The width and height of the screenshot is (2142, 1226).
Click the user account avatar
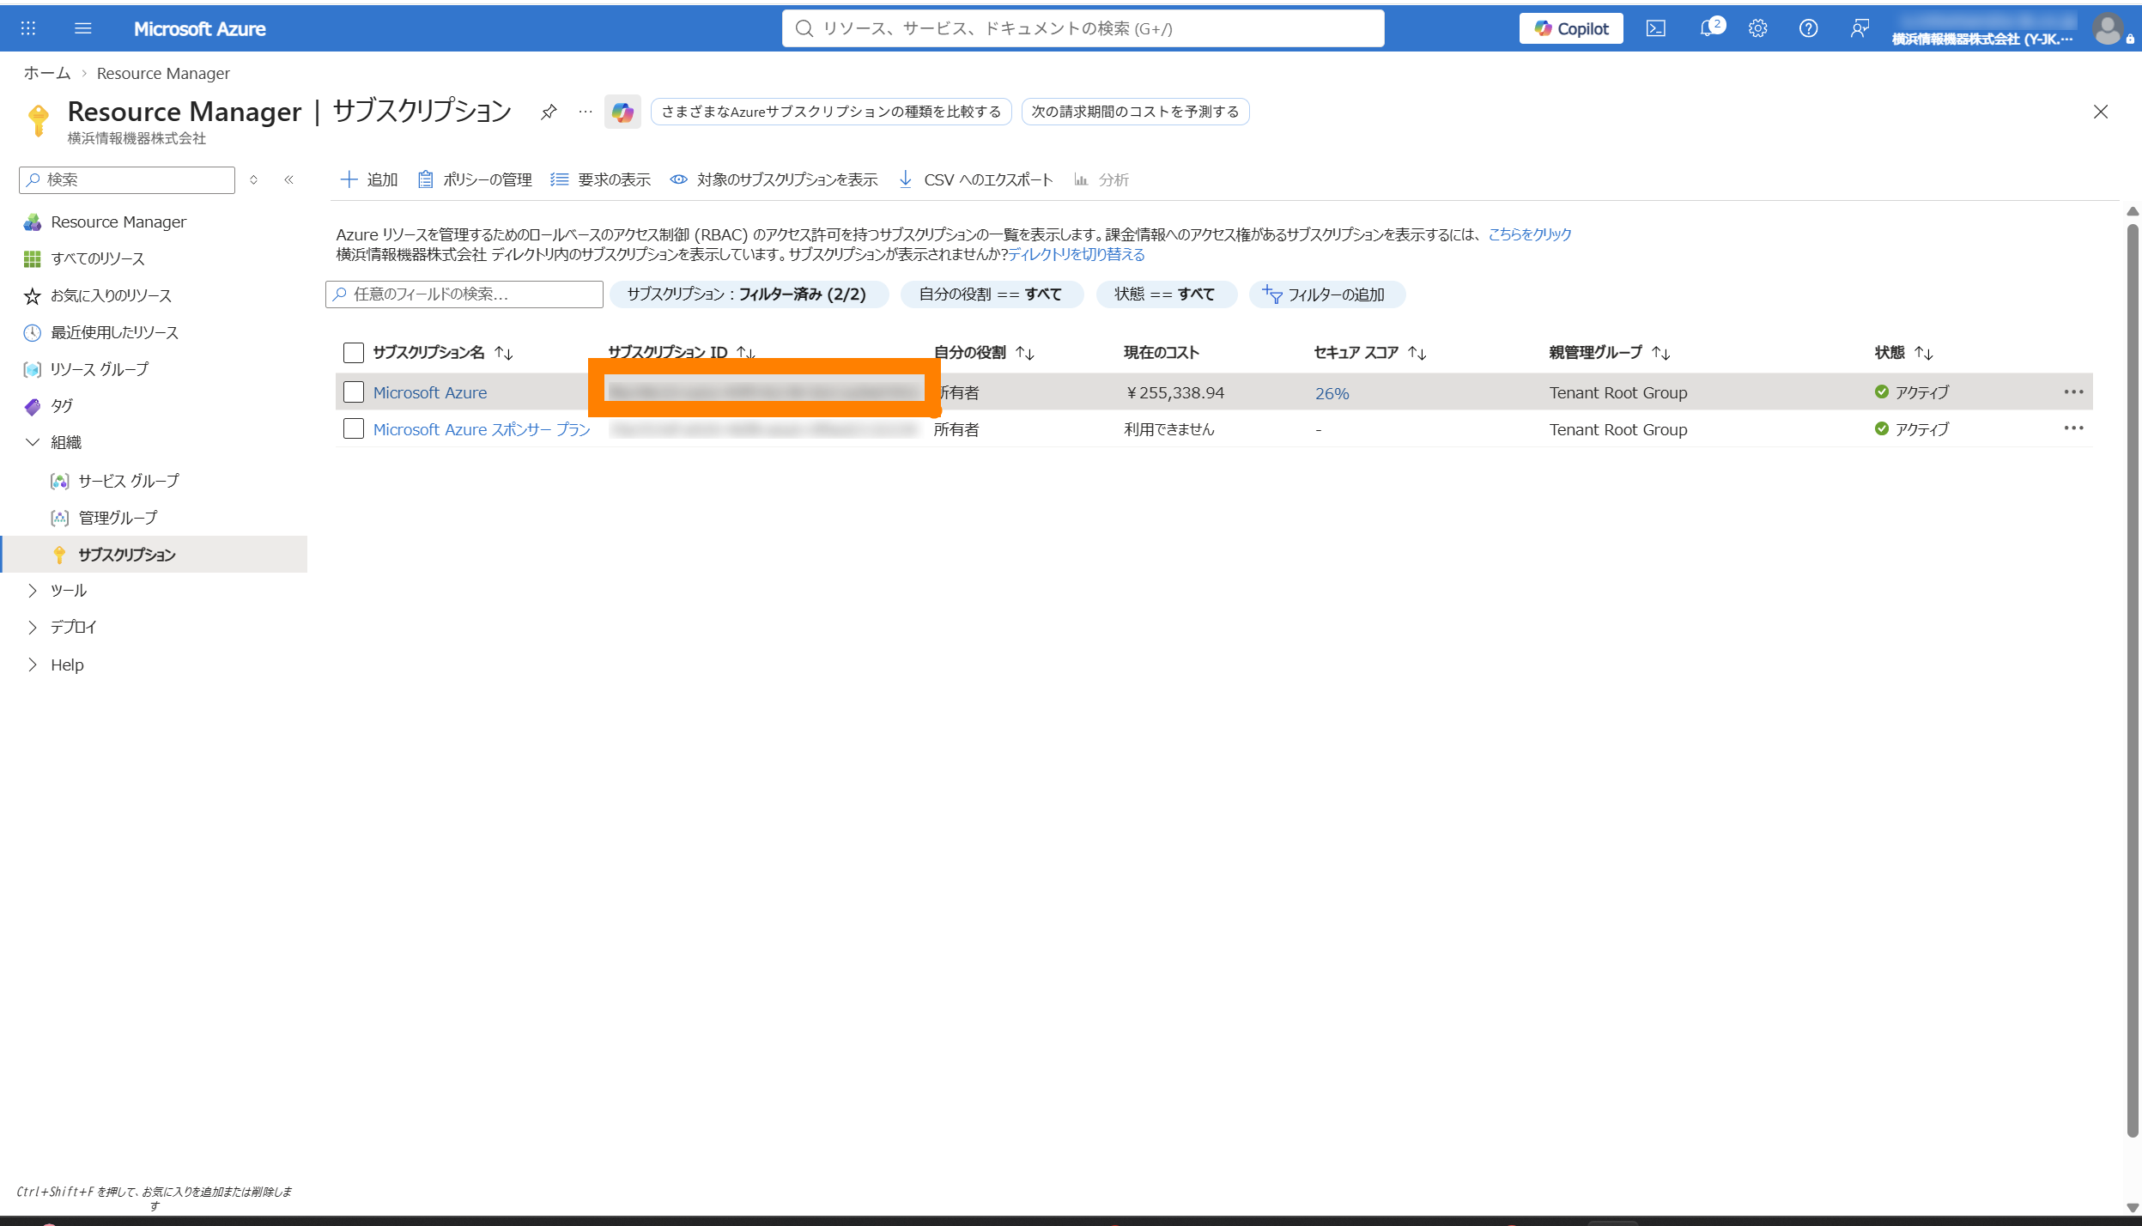coord(2108,29)
